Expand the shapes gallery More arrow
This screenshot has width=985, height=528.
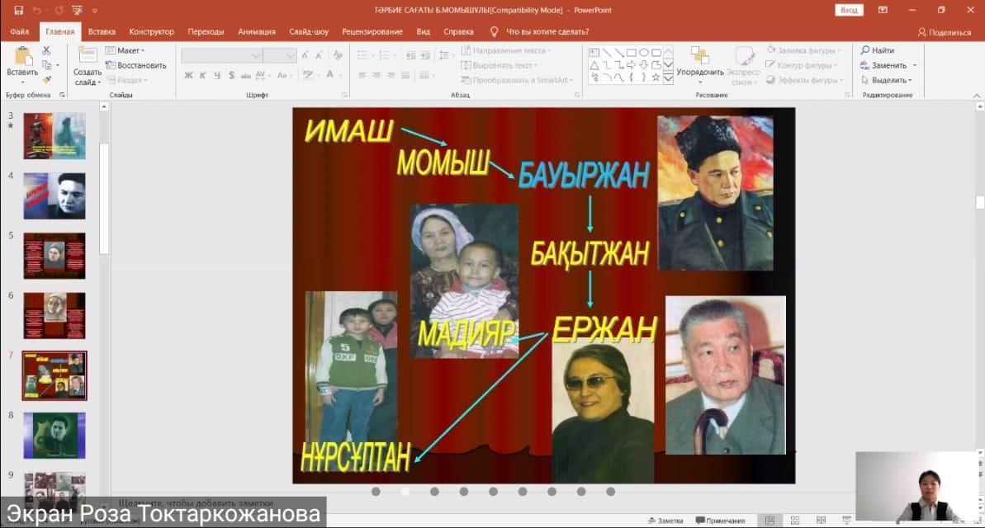pyautogui.click(x=668, y=79)
